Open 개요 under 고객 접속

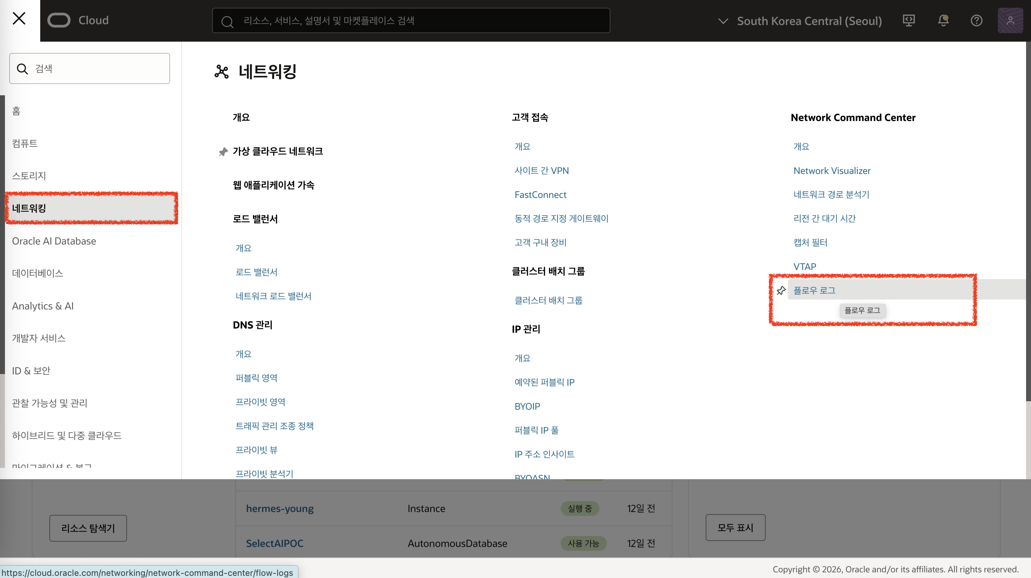coord(522,146)
